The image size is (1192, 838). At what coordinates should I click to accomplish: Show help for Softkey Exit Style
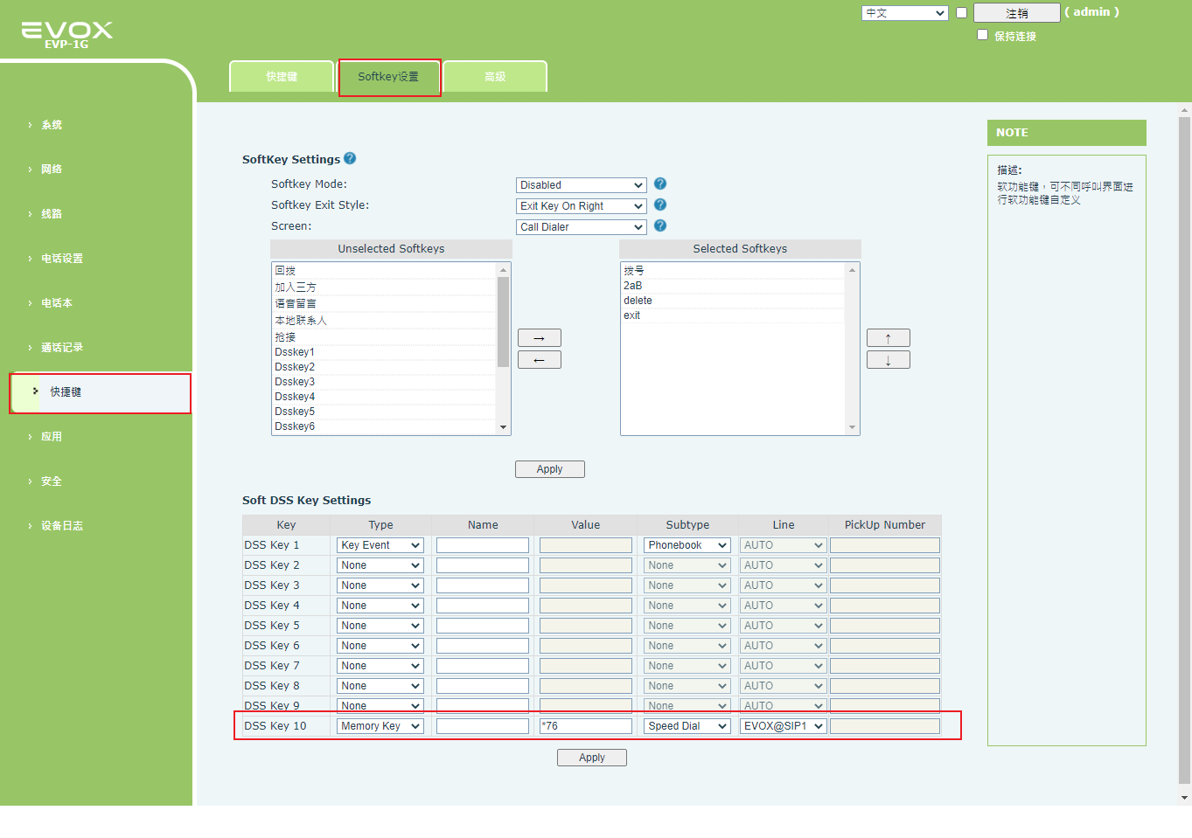click(660, 204)
